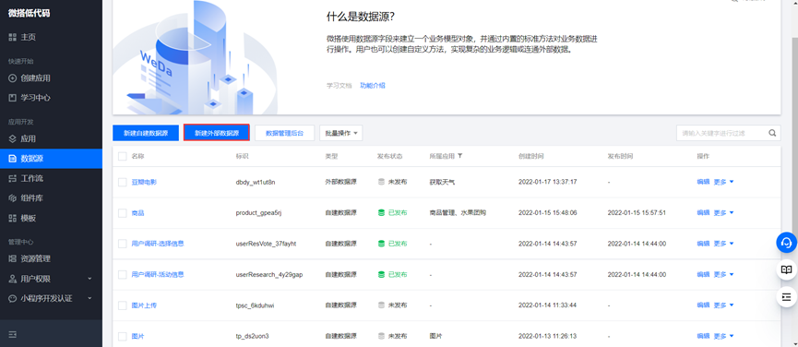Check the 用户调研-活动信息 row checkbox
Viewport: 798px width, 347px height.
tap(122, 274)
